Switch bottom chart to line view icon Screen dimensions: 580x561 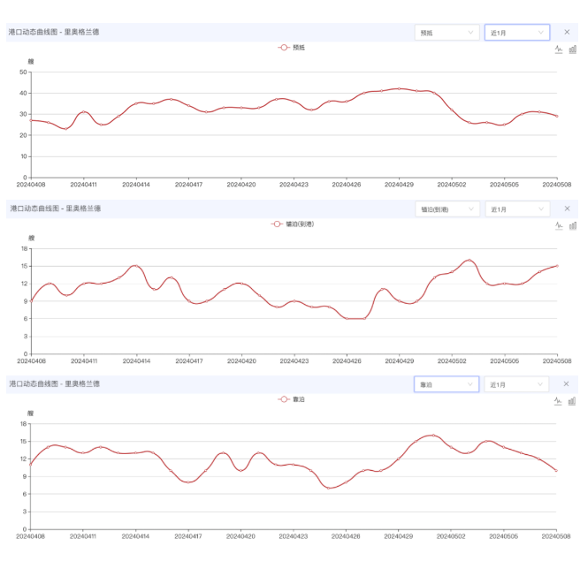558,400
